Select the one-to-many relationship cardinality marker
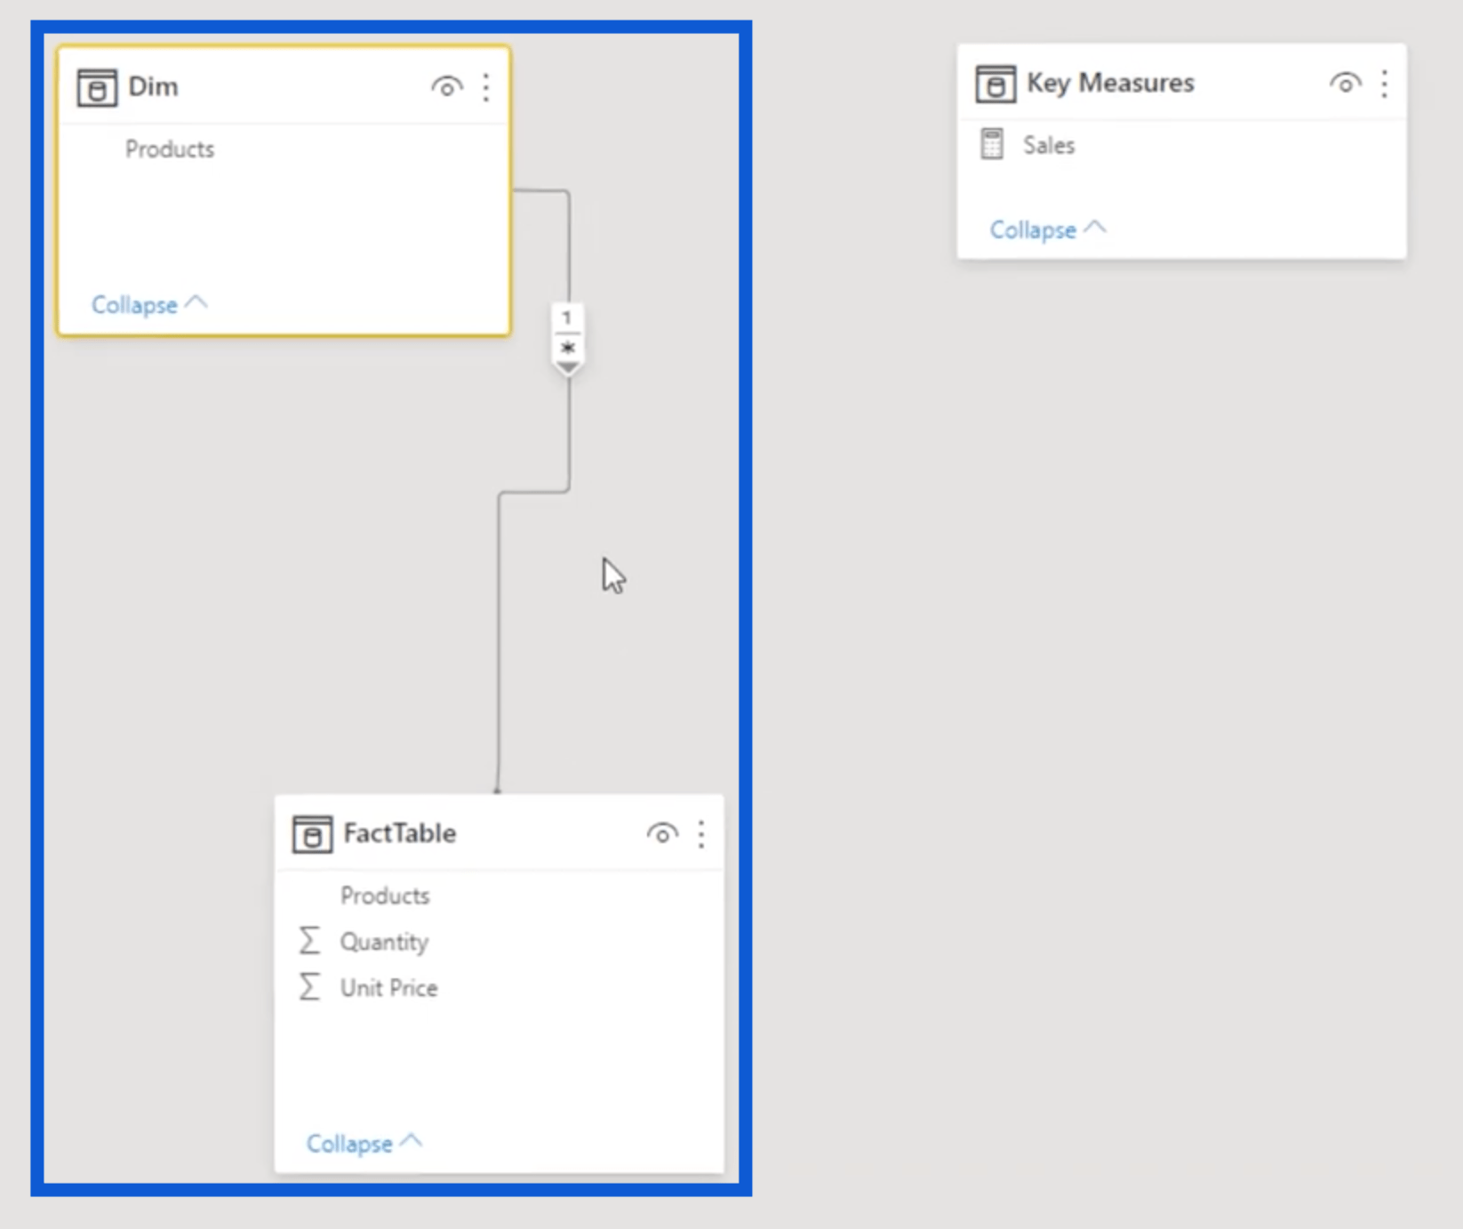Image resolution: width=1463 pixels, height=1229 pixels. 567,340
